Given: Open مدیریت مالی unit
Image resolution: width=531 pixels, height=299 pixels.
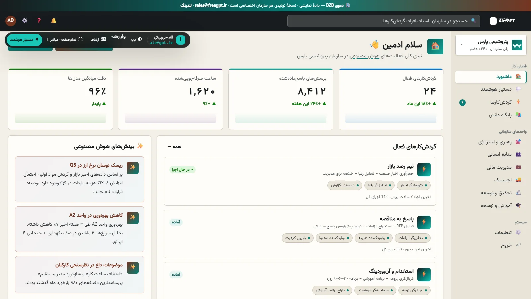Looking at the screenshot, I should 491,167.
